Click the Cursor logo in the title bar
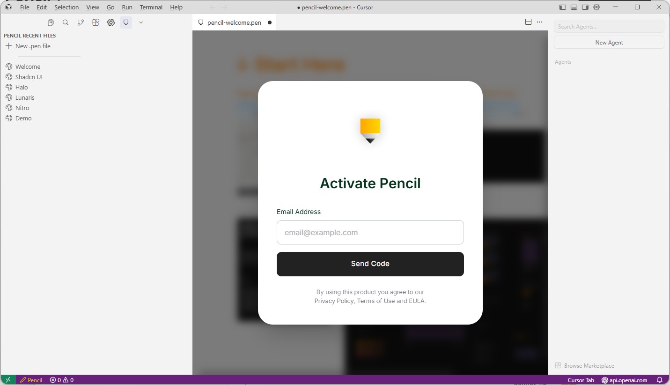670x385 pixels. click(8, 7)
